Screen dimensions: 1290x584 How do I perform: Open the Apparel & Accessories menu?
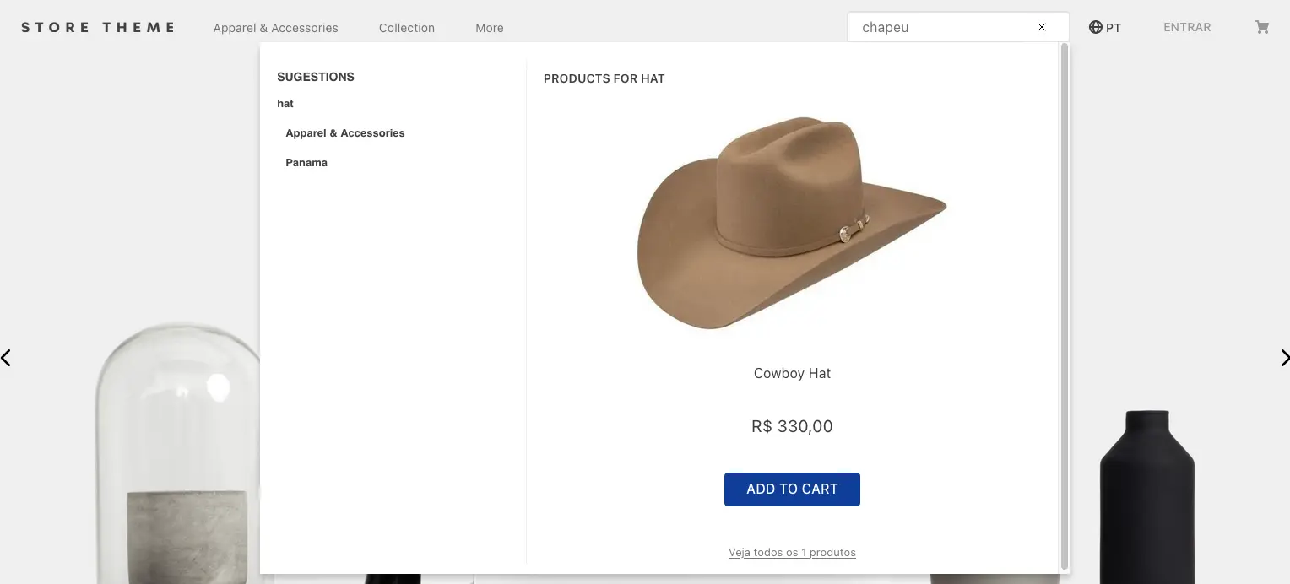coord(275,27)
